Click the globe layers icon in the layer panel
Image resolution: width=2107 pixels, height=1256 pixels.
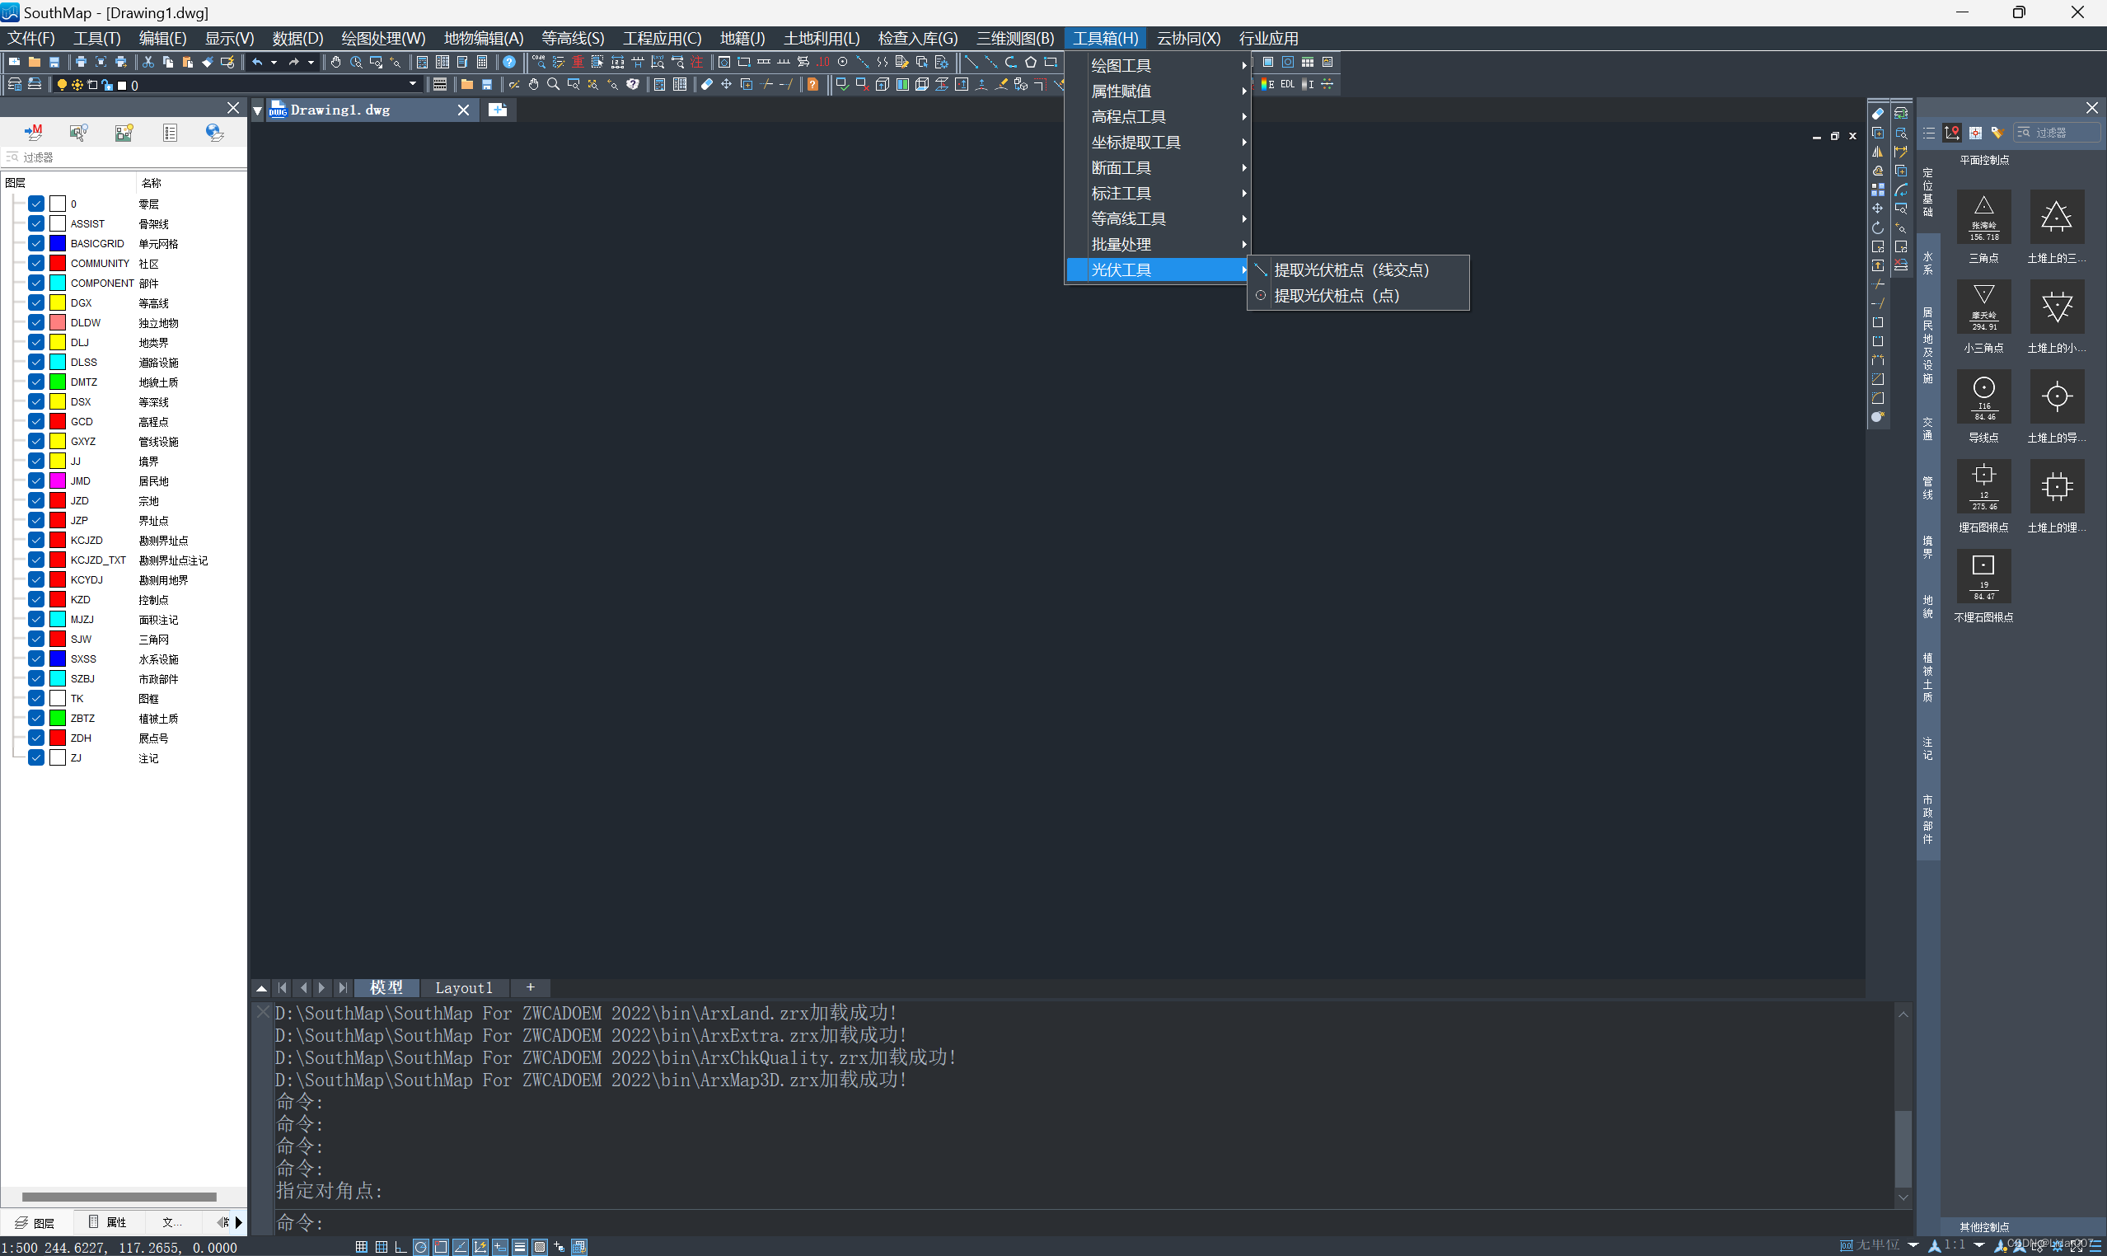215,132
